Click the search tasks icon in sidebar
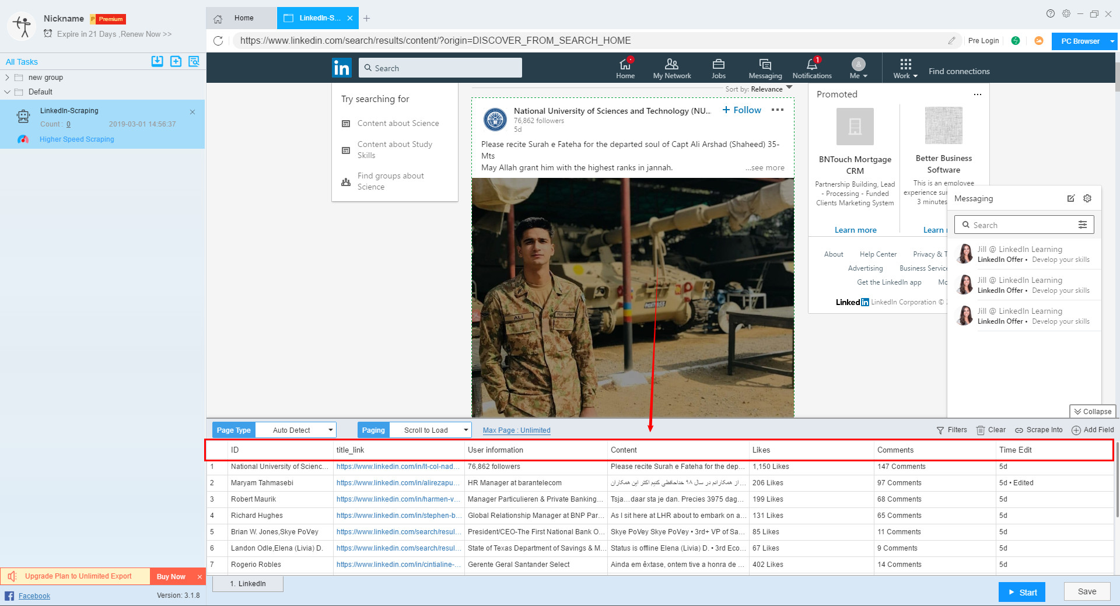 coord(194,61)
